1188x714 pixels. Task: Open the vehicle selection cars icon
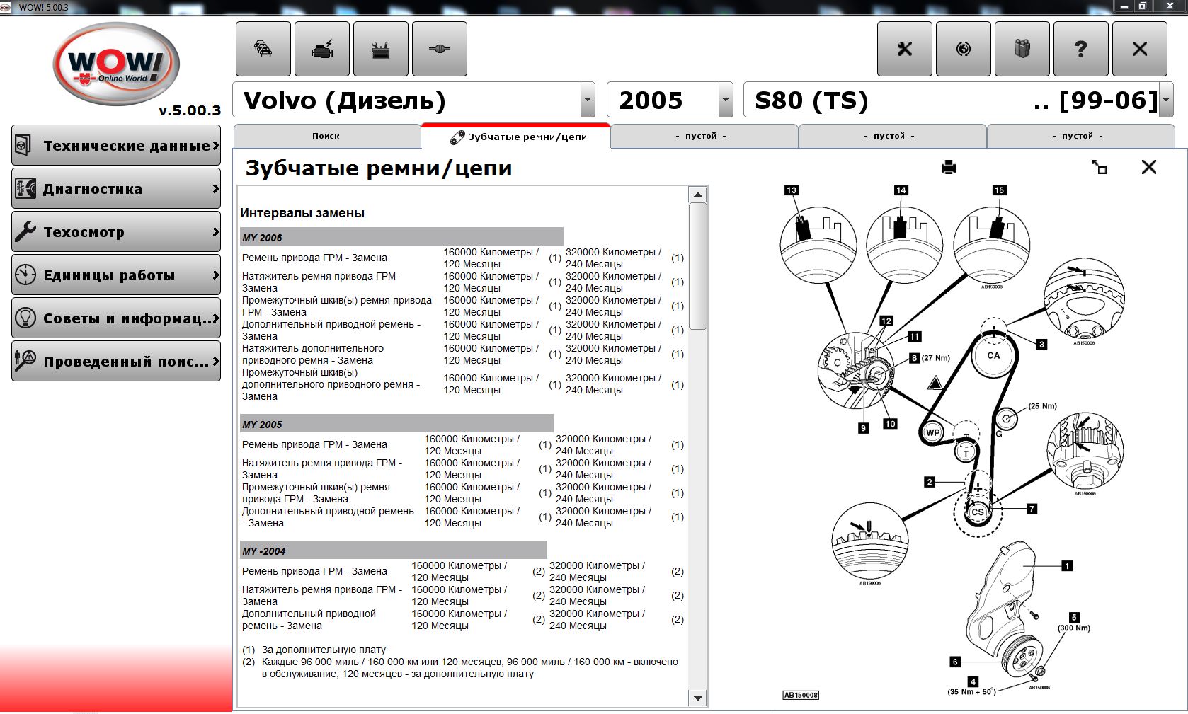pos(263,49)
